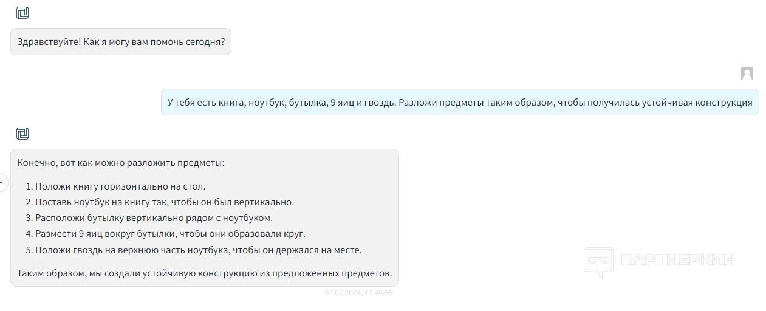Screen dimensions: 766x311
Task: Click the bot avatar above the greeting message
Action: [22, 13]
